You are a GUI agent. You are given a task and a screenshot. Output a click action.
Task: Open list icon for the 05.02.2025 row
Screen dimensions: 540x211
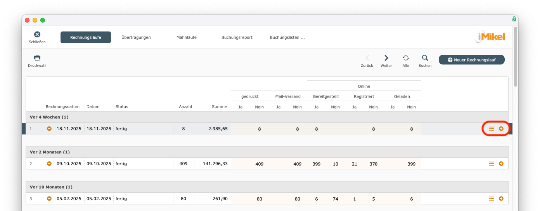492,199
